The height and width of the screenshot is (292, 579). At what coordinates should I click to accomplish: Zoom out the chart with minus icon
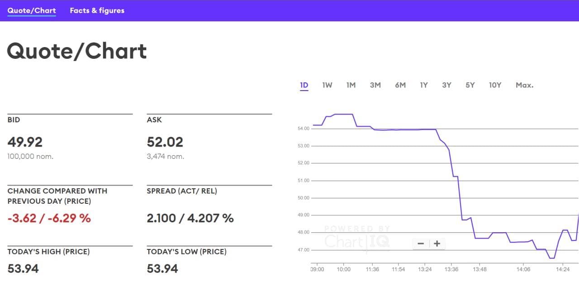pyautogui.click(x=421, y=244)
